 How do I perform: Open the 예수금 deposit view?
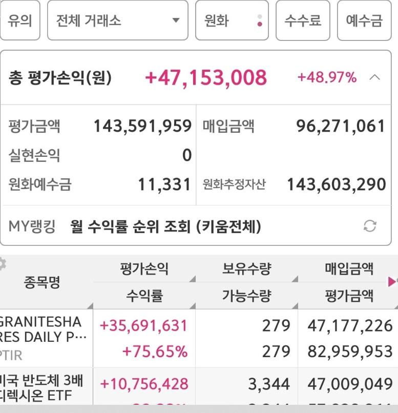pyautogui.click(x=364, y=20)
